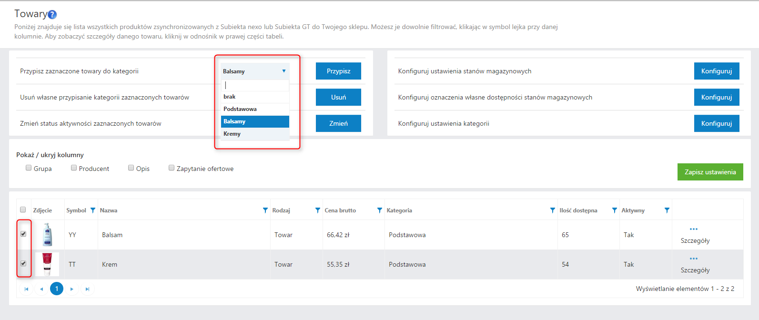Click the green Zapisz ustawienia button
Viewport: 759px width, 320px height.
pos(710,172)
